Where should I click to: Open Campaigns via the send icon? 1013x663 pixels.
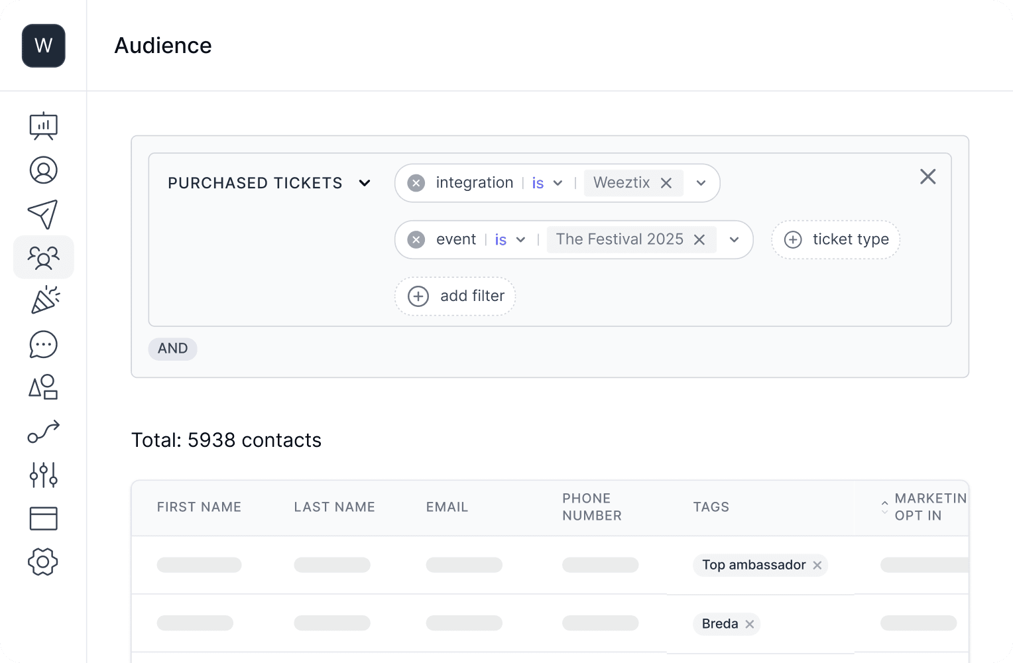[44, 213]
